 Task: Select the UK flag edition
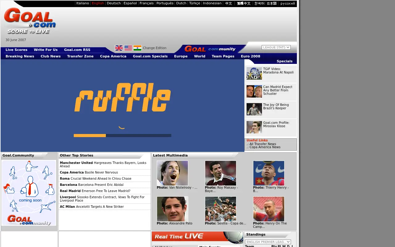point(119,48)
